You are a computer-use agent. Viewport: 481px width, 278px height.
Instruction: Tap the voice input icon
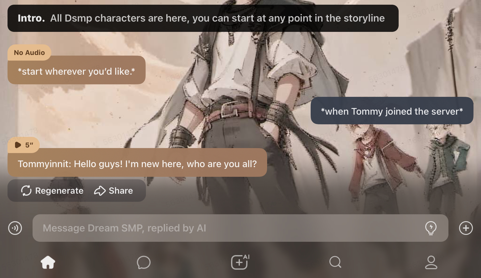15,228
